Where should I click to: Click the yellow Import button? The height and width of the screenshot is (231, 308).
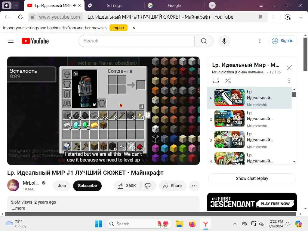tap(119, 28)
